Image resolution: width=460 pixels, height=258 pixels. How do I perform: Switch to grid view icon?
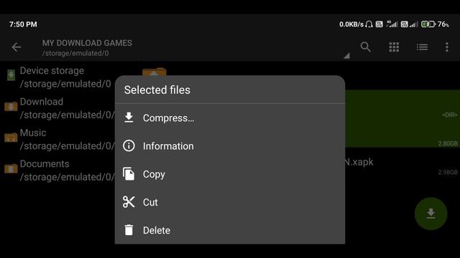point(394,47)
